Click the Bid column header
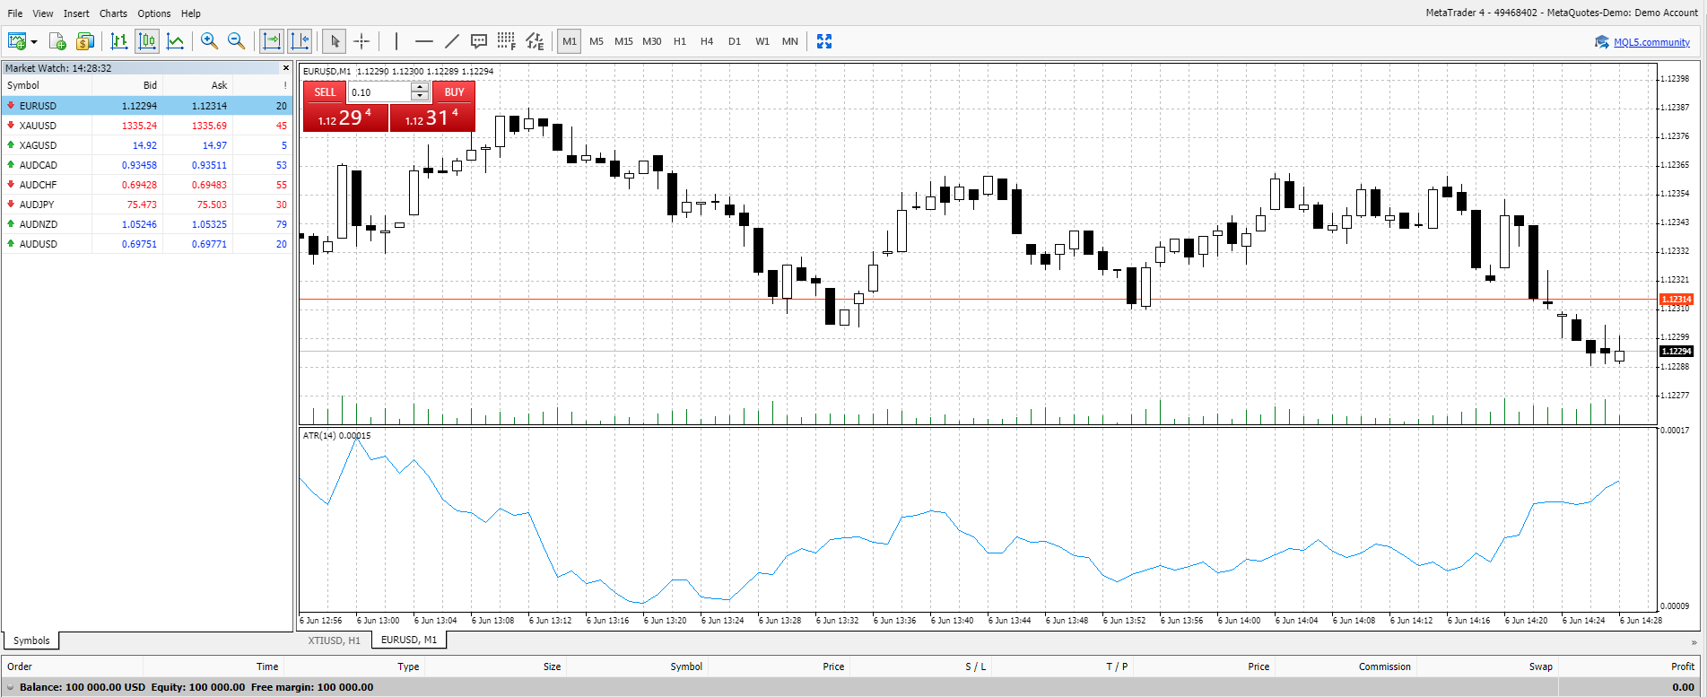 (x=127, y=85)
